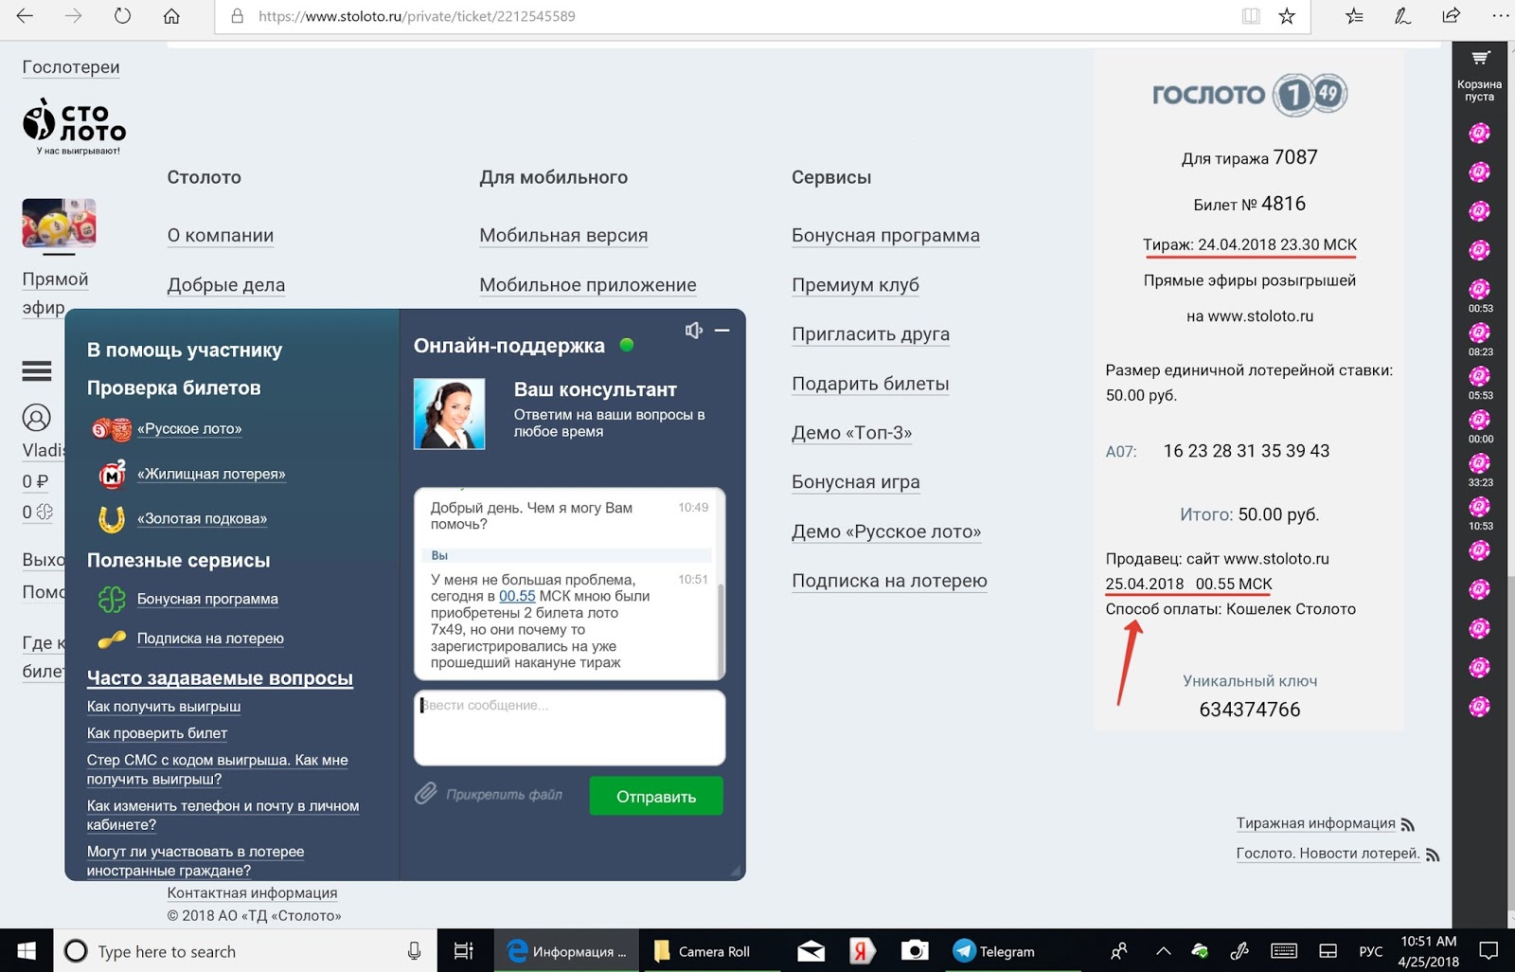Click the Stoloto logo

click(x=74, y=125)
